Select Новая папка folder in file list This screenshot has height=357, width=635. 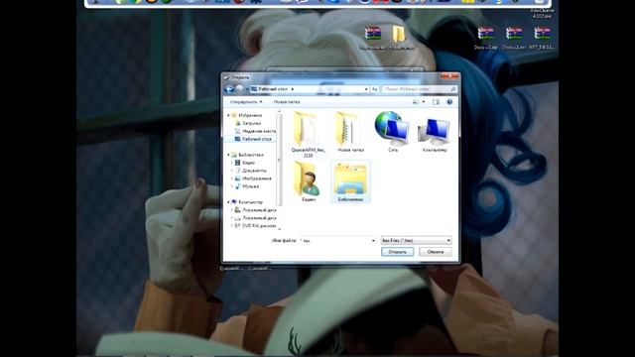point(350,132)
